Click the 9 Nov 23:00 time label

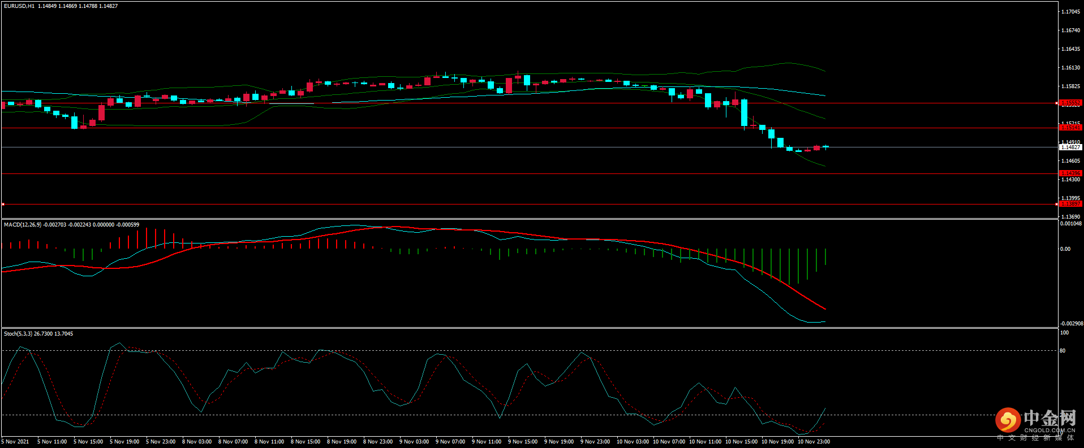pos(595,442)
